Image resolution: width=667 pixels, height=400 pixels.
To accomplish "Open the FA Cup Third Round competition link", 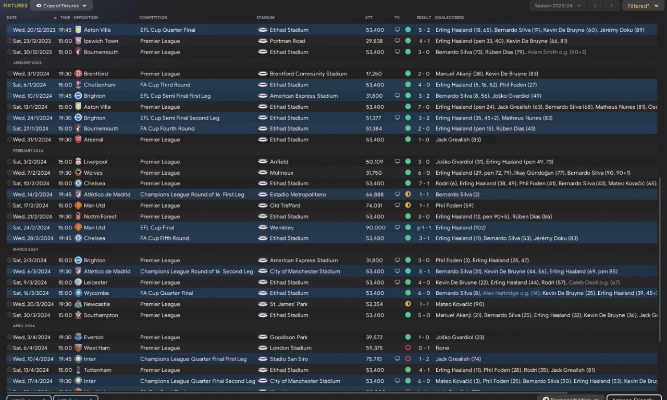I will click(x=165, y=85).
